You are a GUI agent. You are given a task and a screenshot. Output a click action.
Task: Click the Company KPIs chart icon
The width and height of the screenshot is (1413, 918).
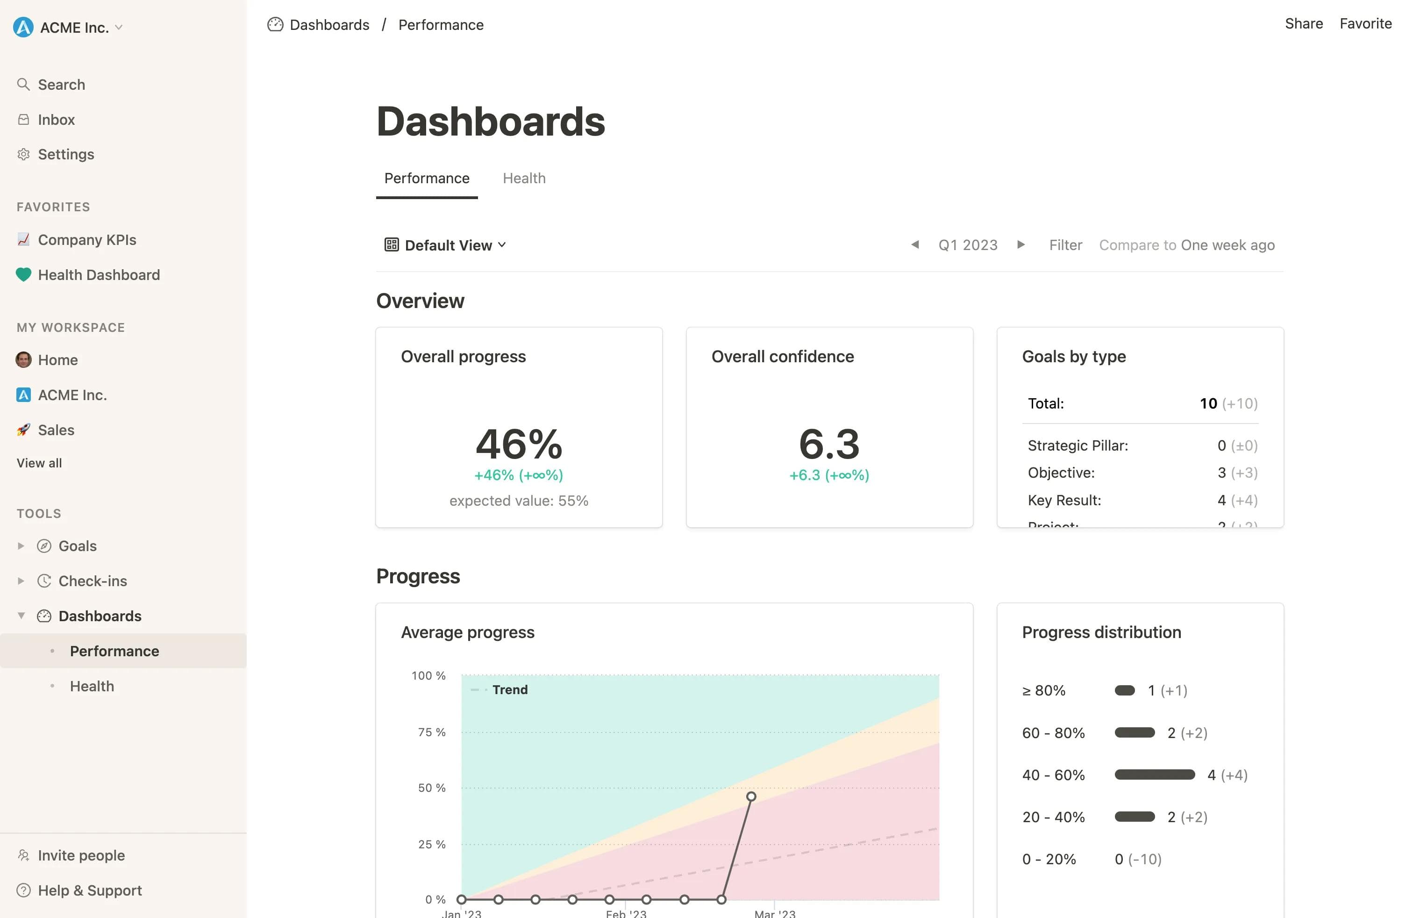pos(23,239)
